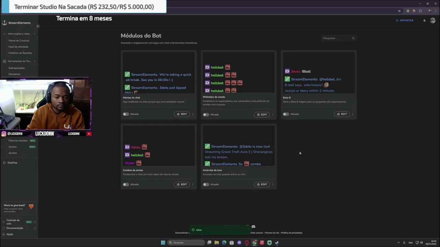Open the Termos de Uso link
The height and width of the screenshot is (247, 440).
(272, 233)
